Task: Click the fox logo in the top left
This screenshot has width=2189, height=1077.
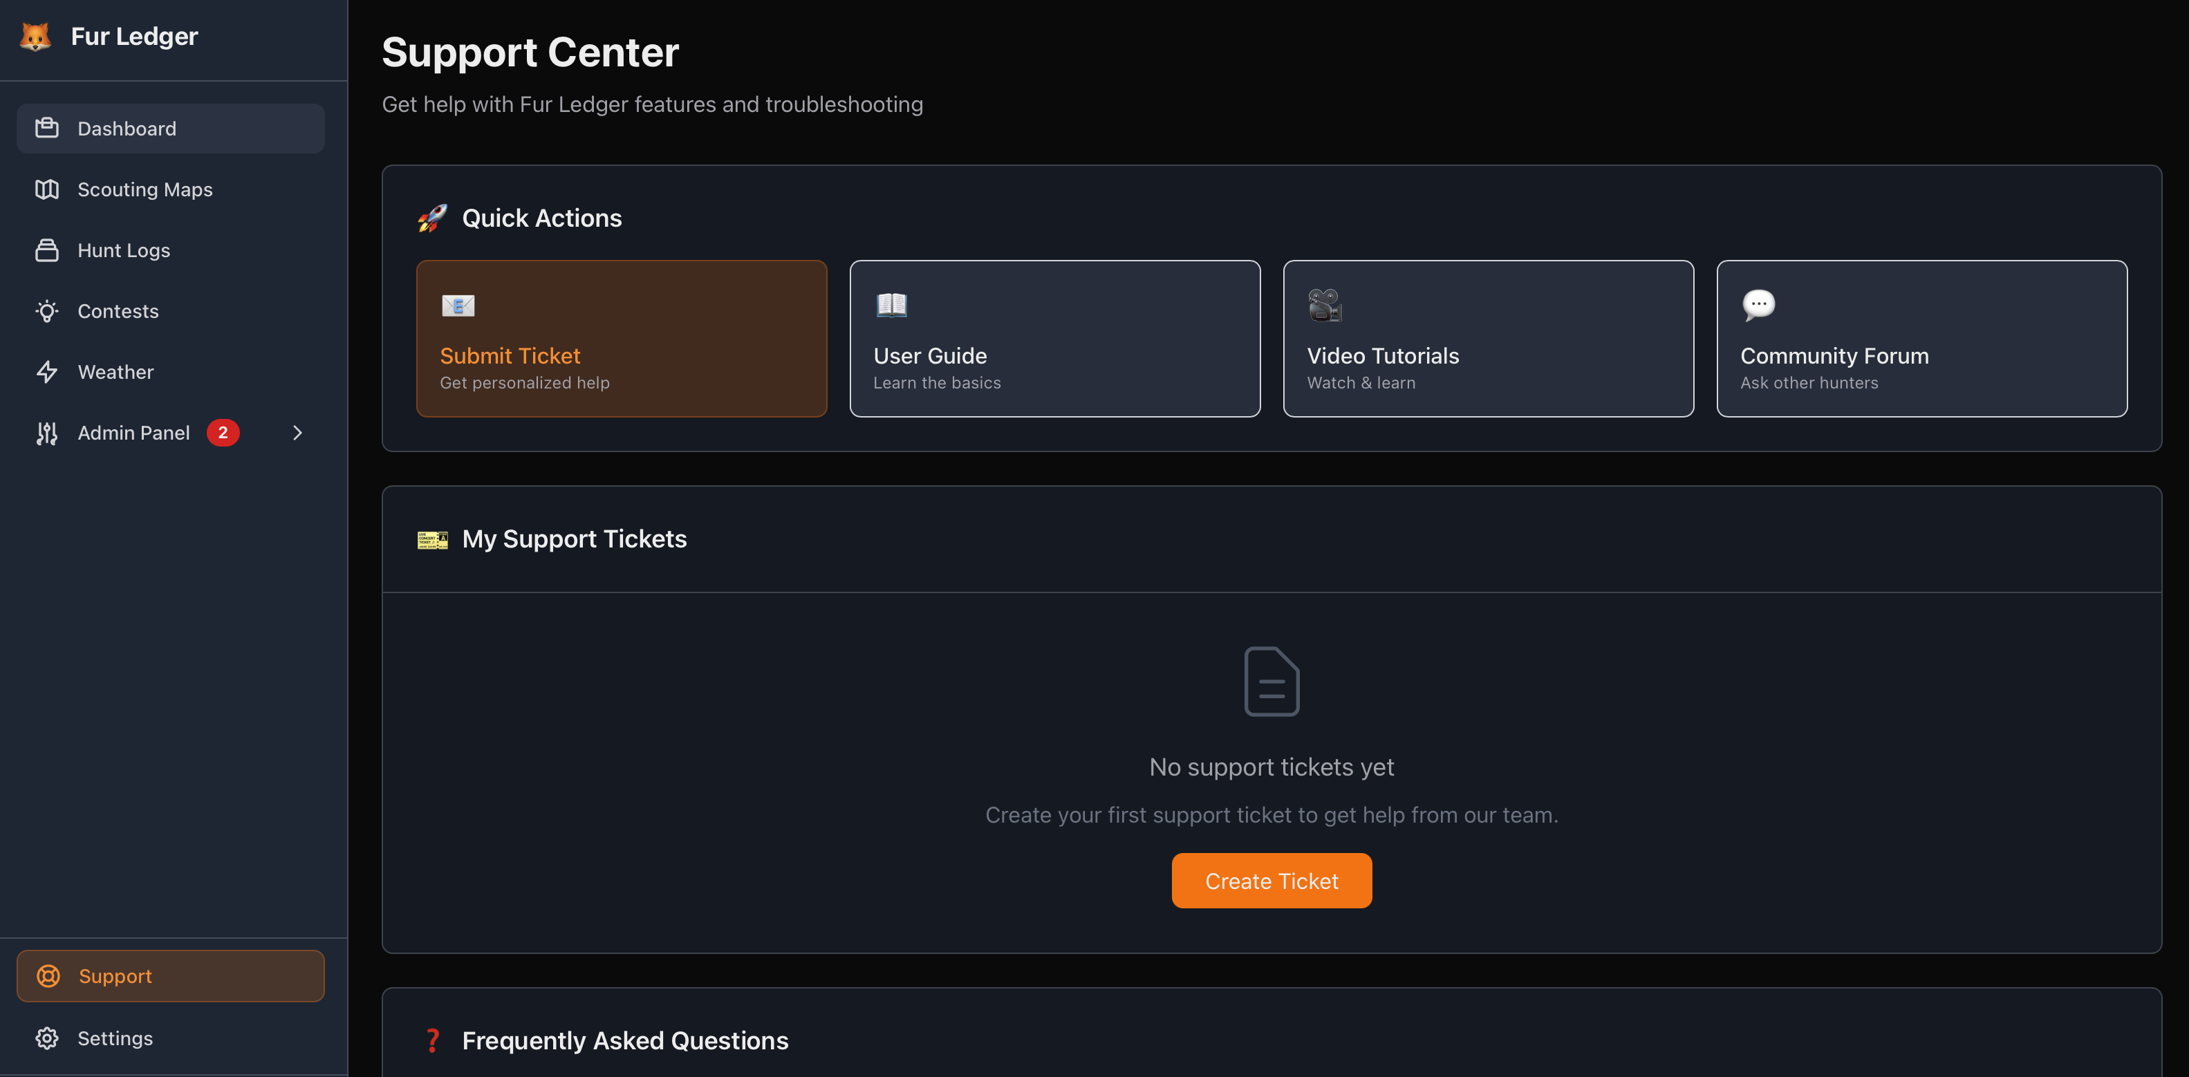Action: pos(35,36)
